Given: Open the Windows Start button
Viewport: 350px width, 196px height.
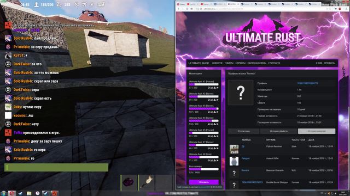Looking at the screenshot, I should (3, 193).
